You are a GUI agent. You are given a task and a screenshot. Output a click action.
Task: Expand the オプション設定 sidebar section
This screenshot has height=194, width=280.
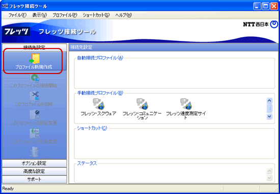click(x=34, y=163)
